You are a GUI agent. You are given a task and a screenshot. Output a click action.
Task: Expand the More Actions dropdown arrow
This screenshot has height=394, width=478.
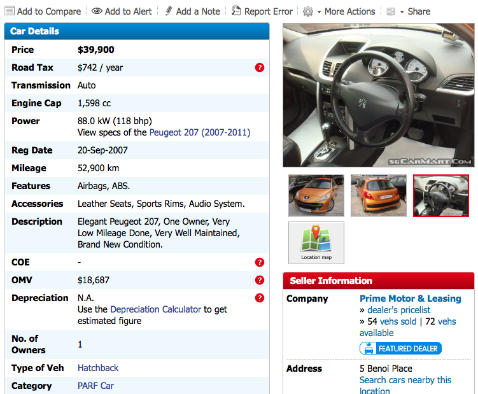click(x=319, y=12)
